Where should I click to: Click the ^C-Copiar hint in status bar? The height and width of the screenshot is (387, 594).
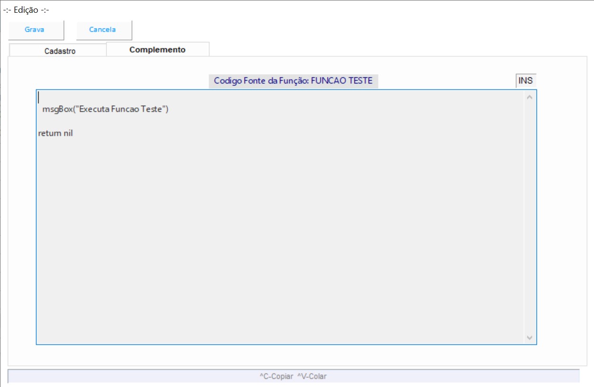(x=276, y=376)
